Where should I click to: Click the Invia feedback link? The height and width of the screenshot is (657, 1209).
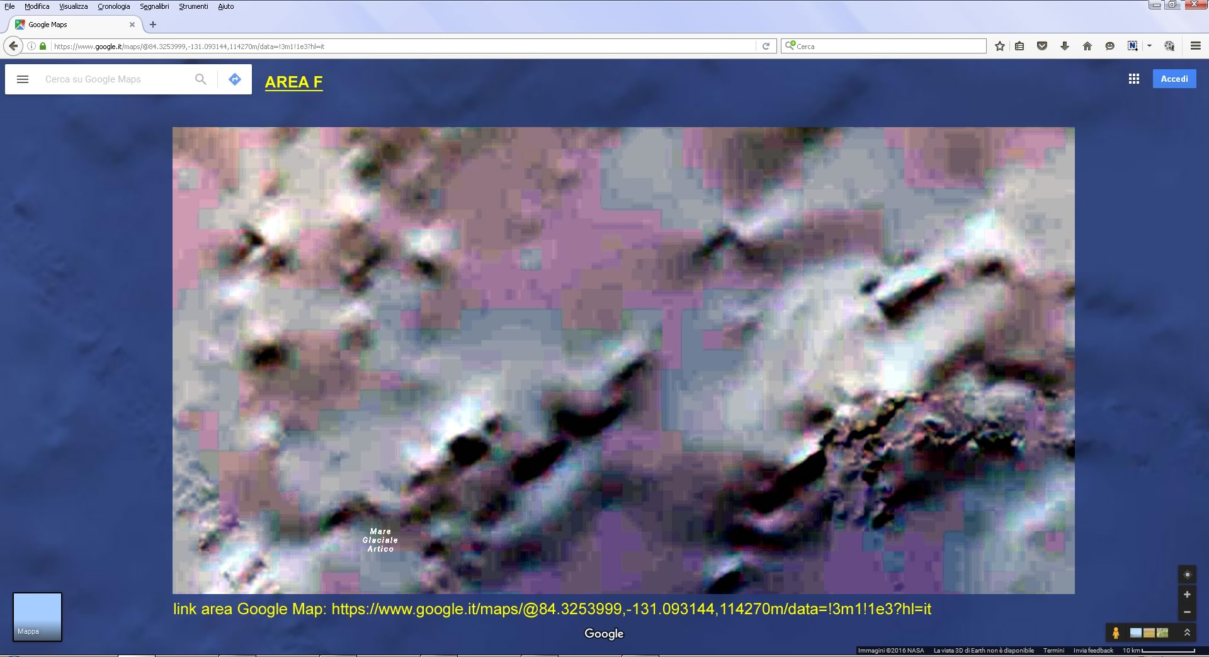click(1093, 650)
